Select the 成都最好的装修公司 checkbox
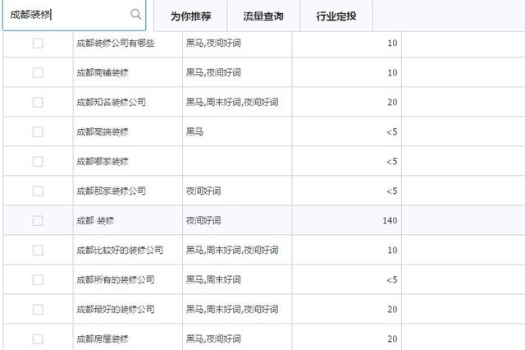The image size is (525, 350). pos(38,309)
